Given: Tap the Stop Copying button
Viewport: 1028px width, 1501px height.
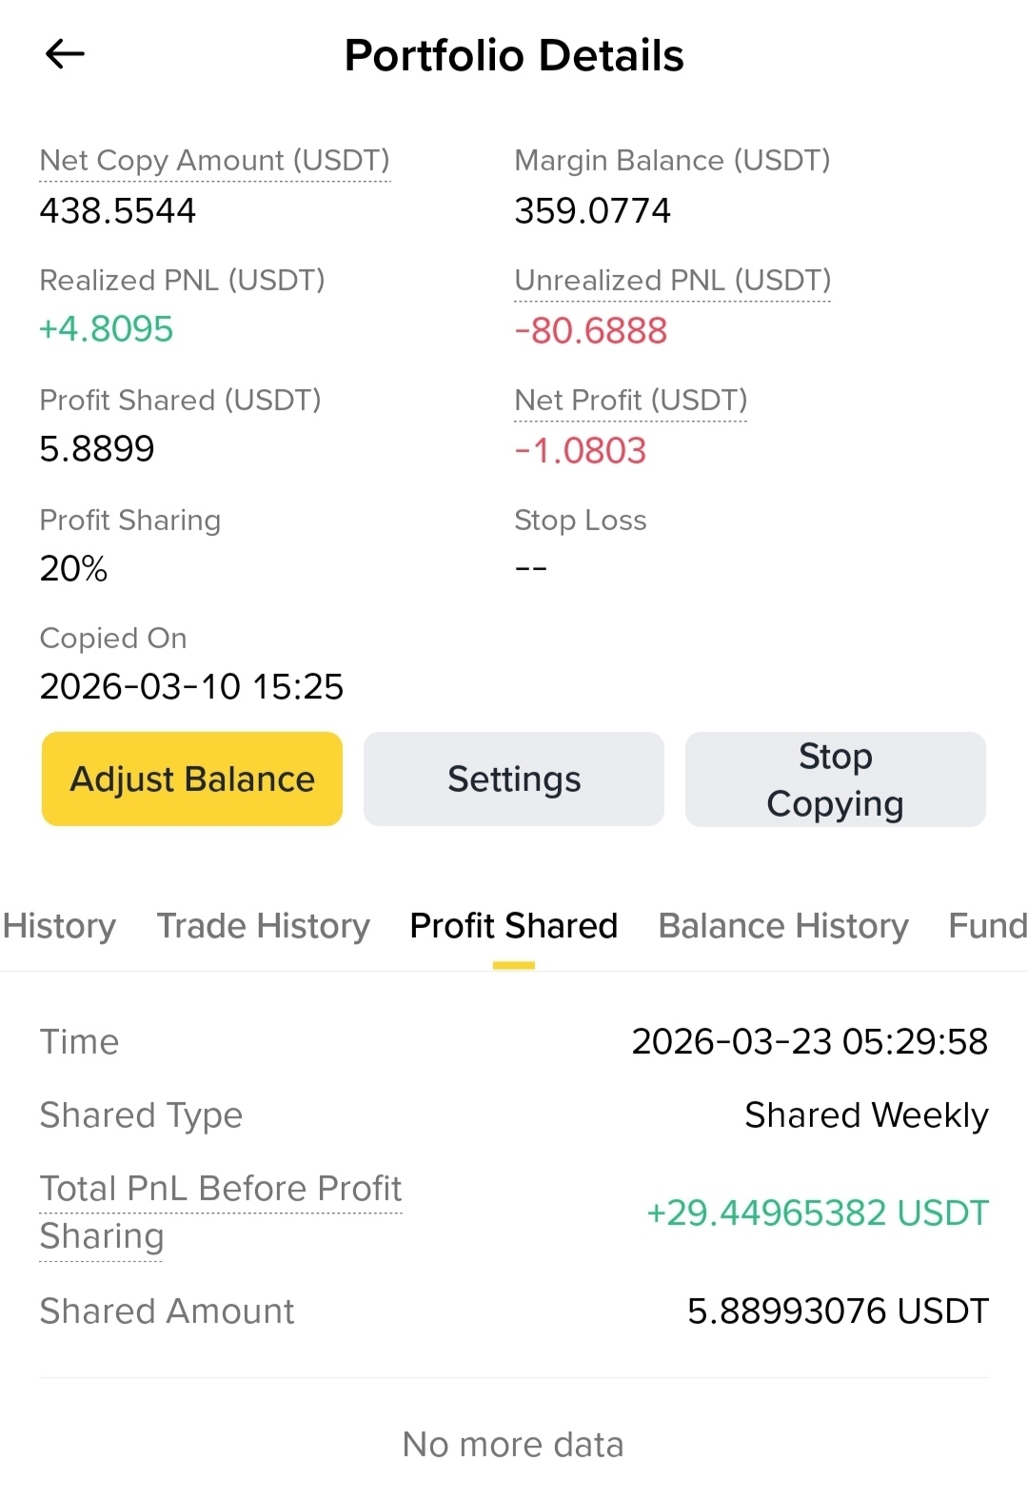Looking at the screenshot, I should pos(835,779).
